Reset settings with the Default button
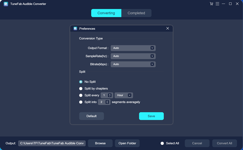 coord(91,116)
